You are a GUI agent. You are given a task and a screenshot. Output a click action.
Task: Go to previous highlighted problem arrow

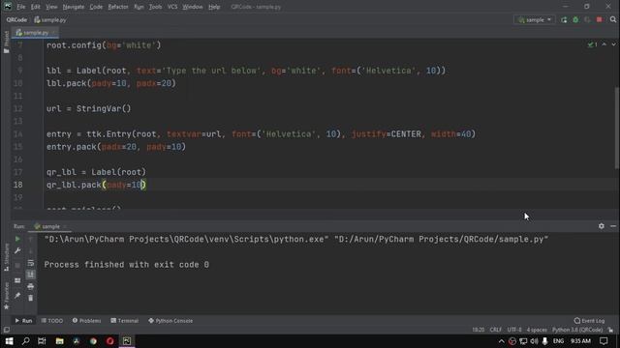[x=604, y=44]
